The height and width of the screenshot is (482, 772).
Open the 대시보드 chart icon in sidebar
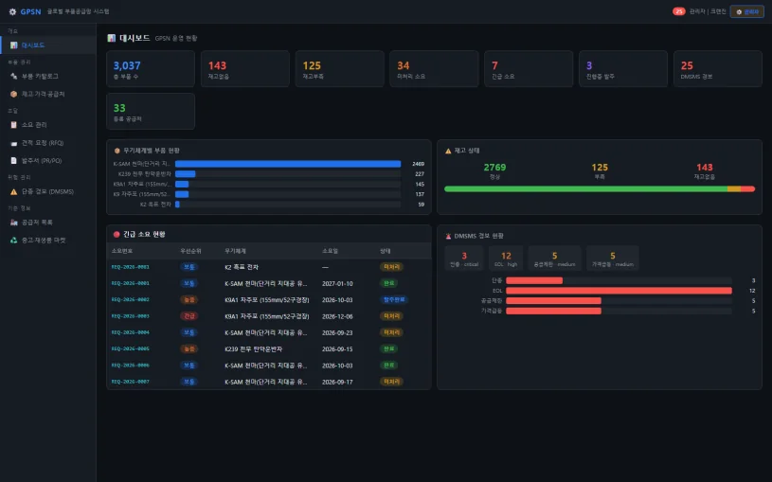[x=14, y=45]
